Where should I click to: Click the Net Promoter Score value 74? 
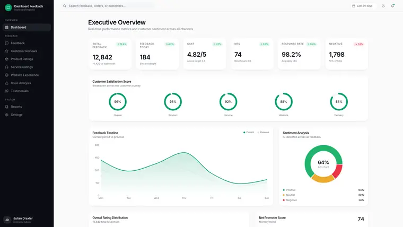[361, 219]
